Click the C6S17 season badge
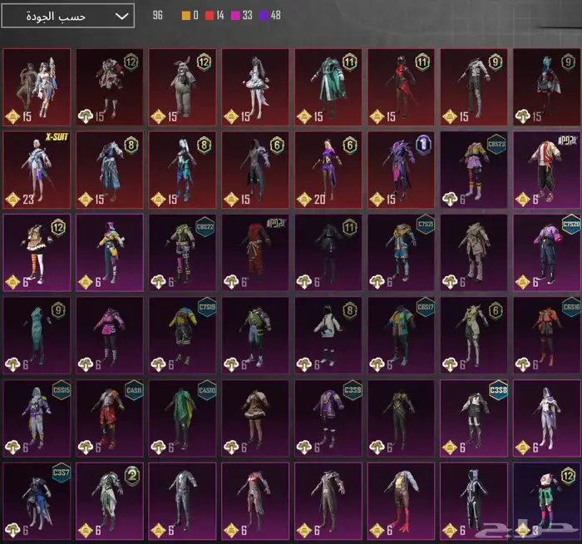Screen dimensions: 582x544 tap(425, 309)
